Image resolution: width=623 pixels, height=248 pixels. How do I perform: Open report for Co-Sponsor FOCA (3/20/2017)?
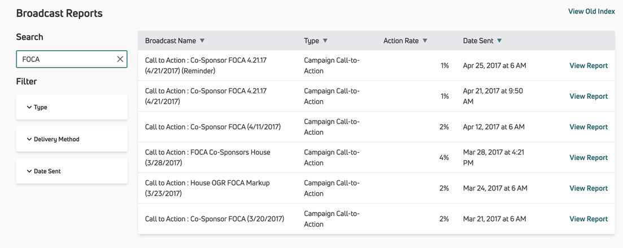588,219
